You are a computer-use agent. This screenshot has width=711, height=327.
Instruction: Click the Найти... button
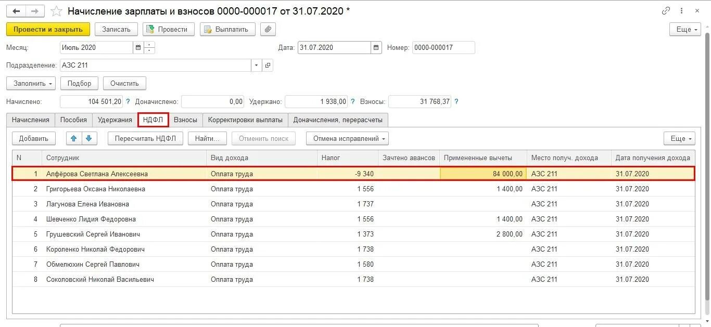pyautogui.click(x=207, y=138)
